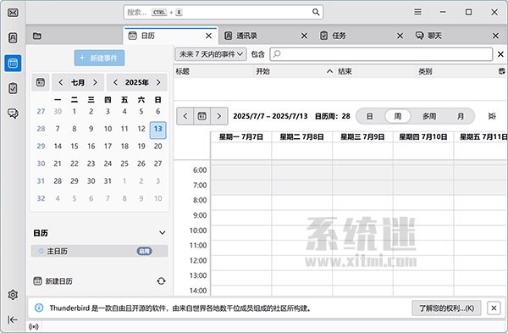The height and width of the screenshot is (333, 508).
Task: Select the 多周 multiweek view
Action: click(429, 116)
